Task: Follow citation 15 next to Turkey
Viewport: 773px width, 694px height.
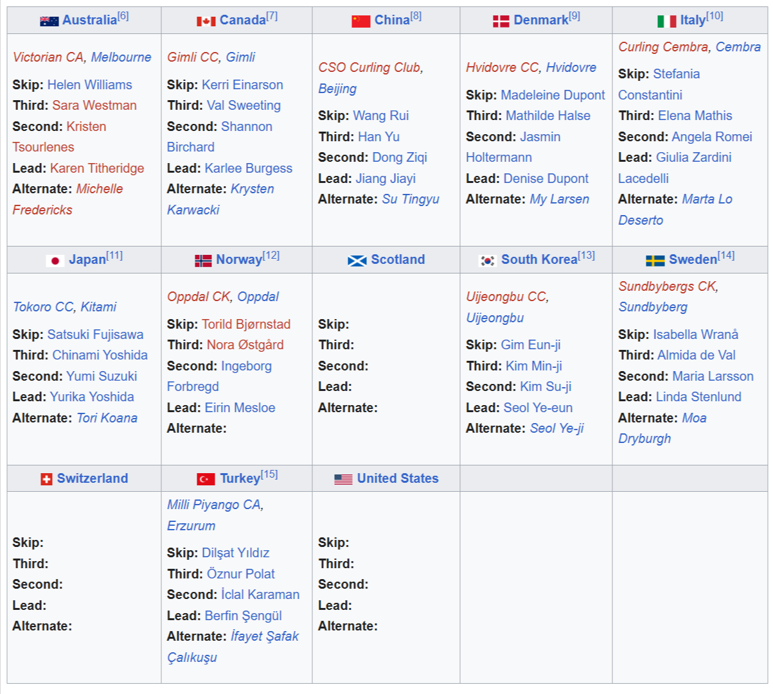Action: tap(269, 475)
